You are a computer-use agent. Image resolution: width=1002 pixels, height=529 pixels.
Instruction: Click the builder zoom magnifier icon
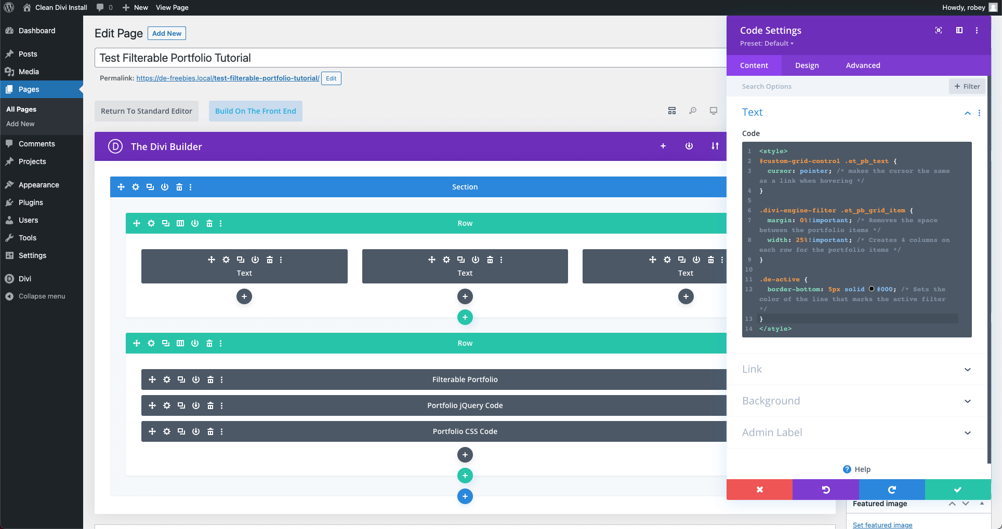tap(693, 111)
